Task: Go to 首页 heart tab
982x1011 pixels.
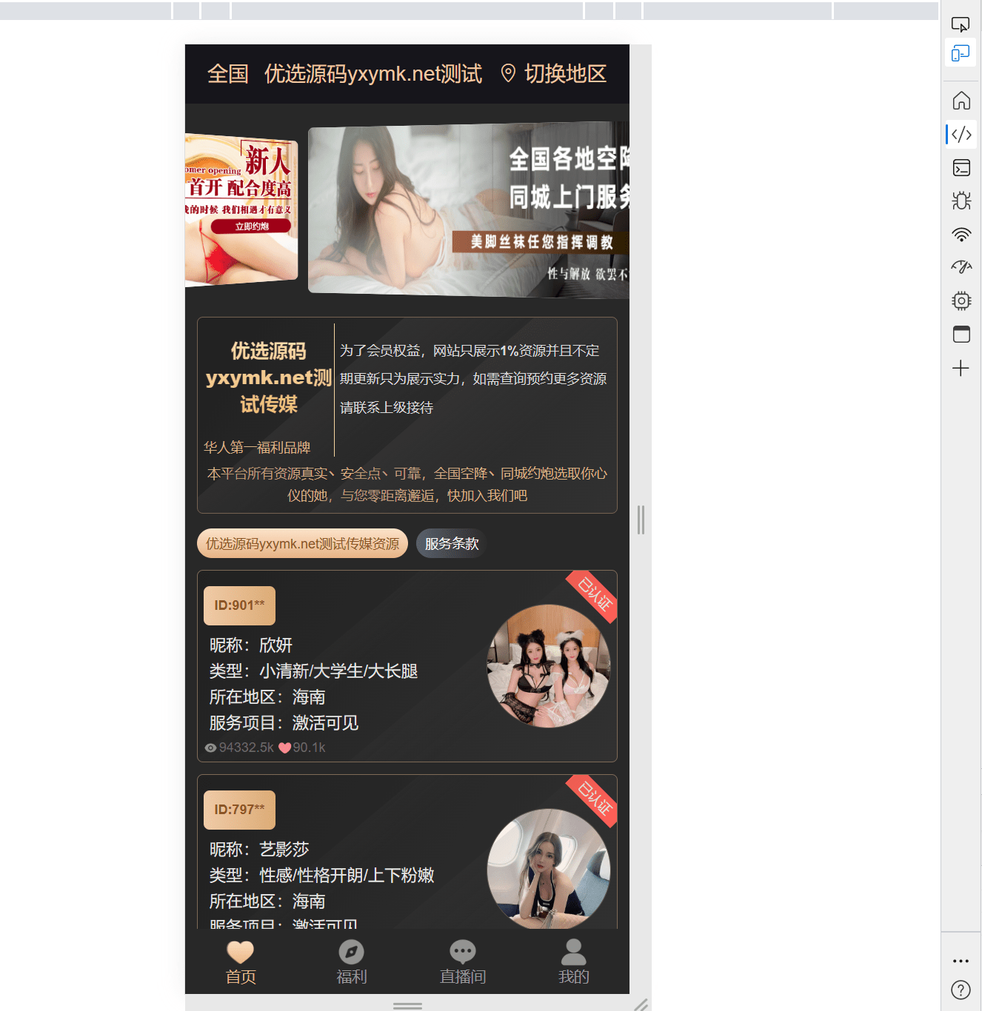Action: point(241,962)
